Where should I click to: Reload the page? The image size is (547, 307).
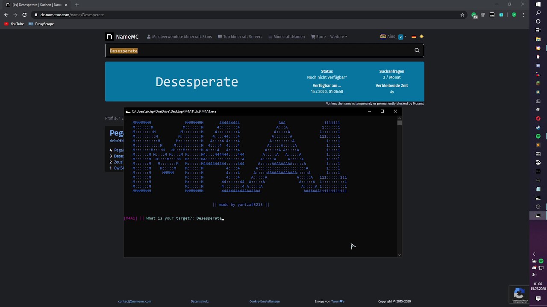pos(24,15)
